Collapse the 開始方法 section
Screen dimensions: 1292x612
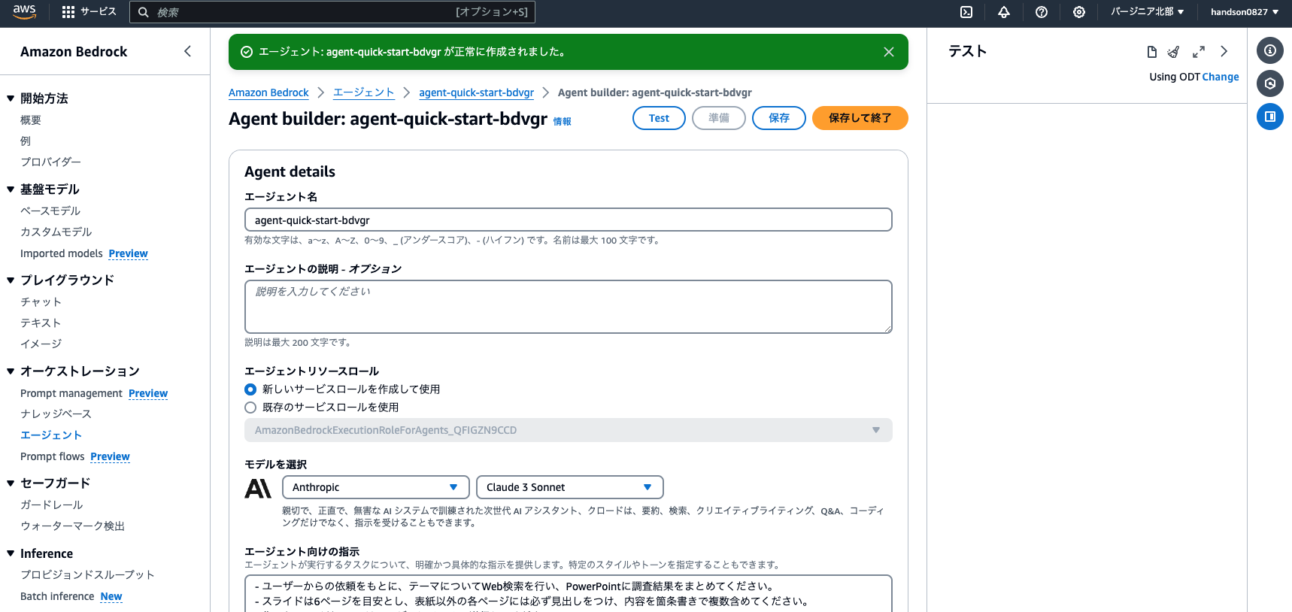[11, 98]
